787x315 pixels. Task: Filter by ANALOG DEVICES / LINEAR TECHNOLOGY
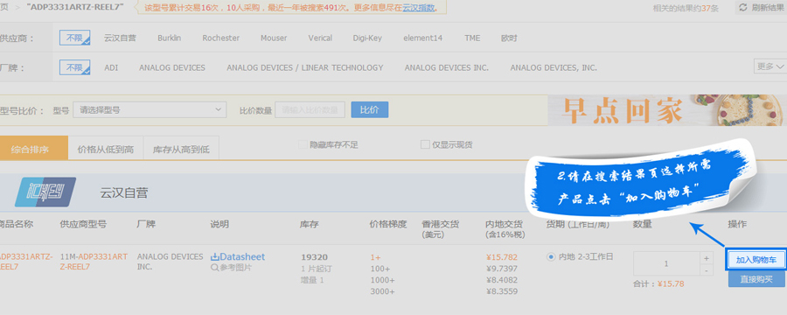[304, 67]
